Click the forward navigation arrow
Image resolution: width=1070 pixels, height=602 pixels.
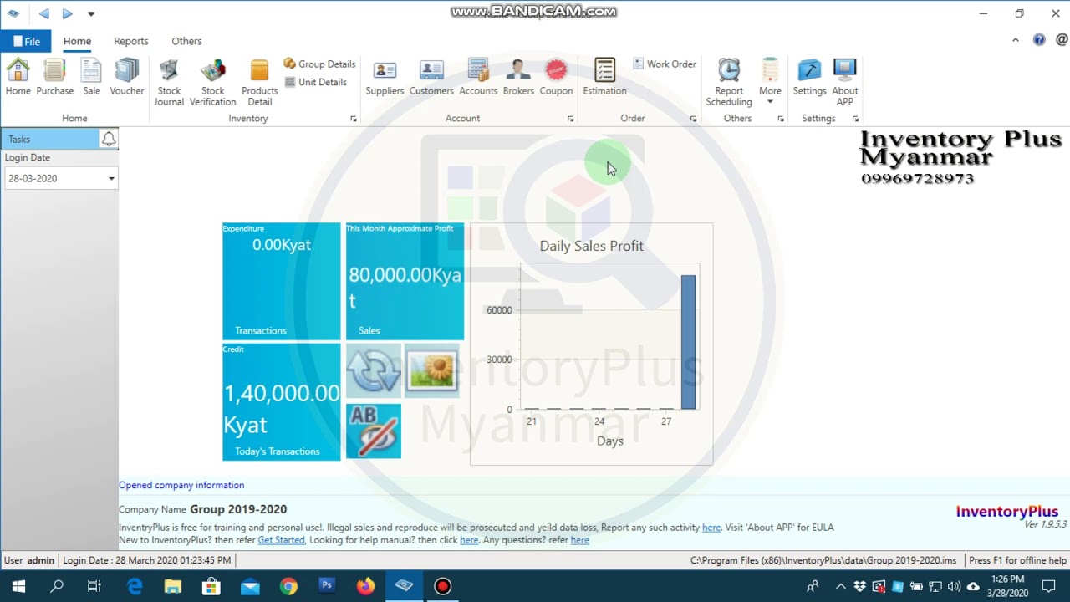point(67,13)
